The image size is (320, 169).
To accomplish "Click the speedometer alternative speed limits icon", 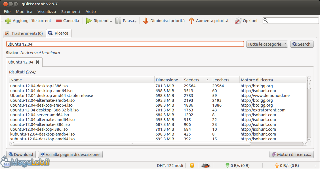I will pos(206,165).
